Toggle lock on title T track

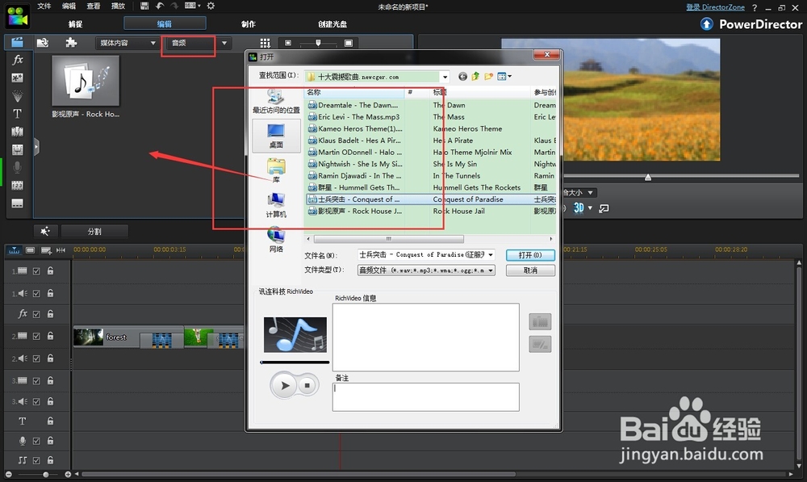50,421
